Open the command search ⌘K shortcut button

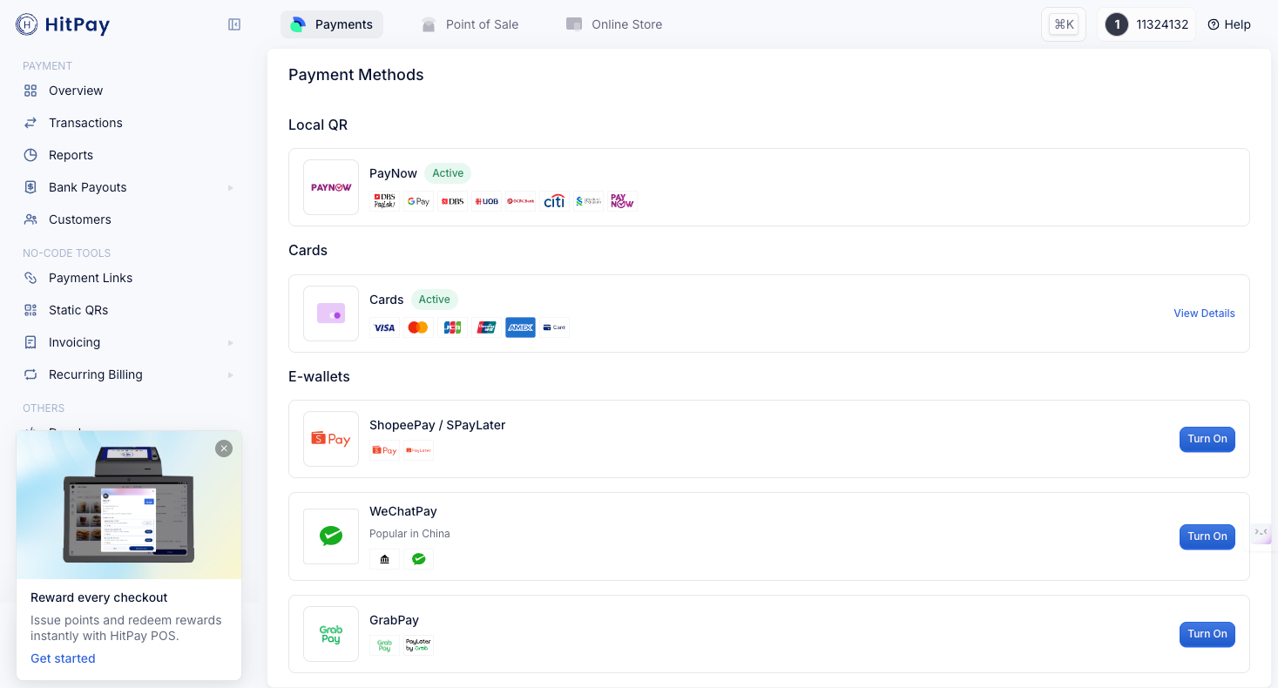[x=1064, y=24]
